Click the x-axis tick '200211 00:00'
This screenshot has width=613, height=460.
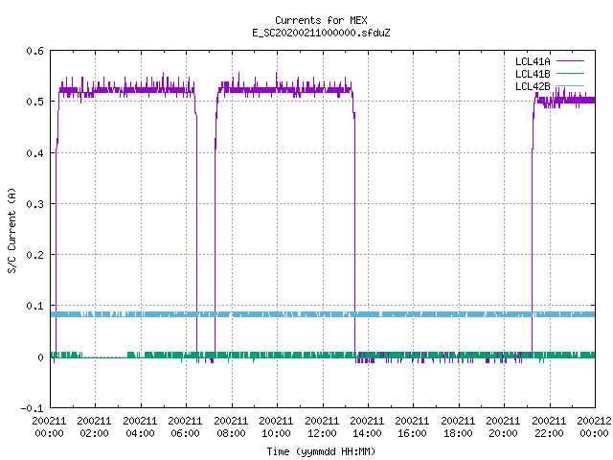(49, 427)
